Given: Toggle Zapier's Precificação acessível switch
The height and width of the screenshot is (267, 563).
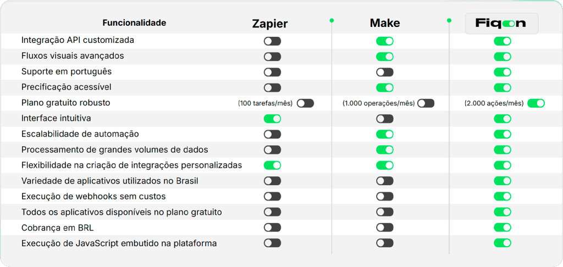Looking at the screenshot, I should pos(272,87).
